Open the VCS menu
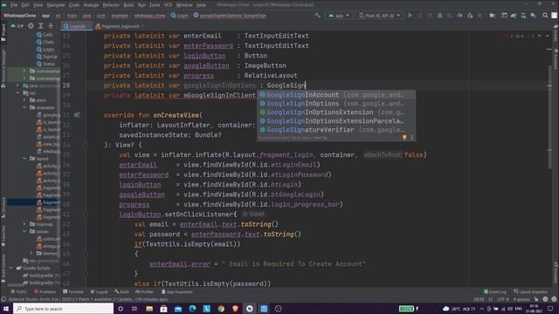Screen dimensions: 559x314 [x=168, y=5]
